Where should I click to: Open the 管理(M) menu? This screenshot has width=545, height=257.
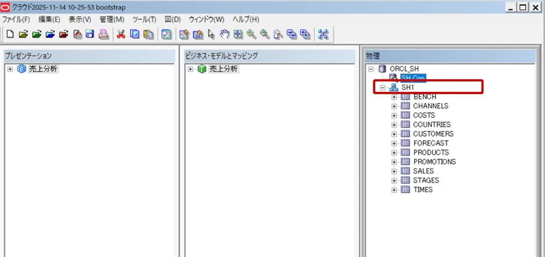112,19
